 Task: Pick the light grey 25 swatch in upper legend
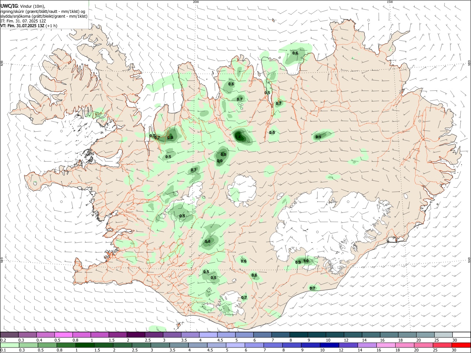[443, 335]
